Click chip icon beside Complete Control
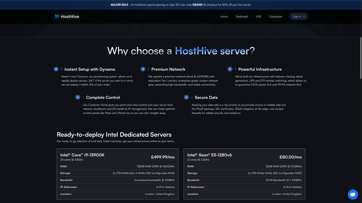362x203 pixels. point(78,97)
